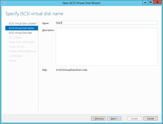Click the wizard icon in the title bar
Viewport: 163px width, 124px height.
[3, 3]
